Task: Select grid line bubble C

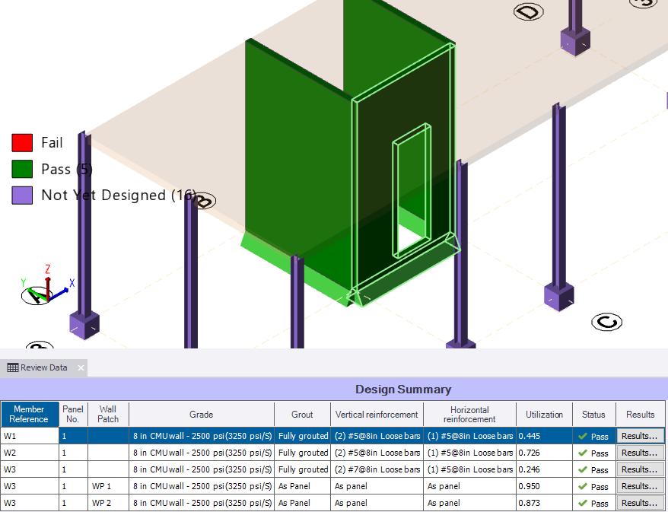Action: [x=607, y=322]
